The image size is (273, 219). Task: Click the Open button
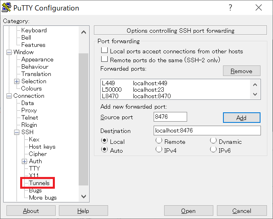(x=189, y=211)
